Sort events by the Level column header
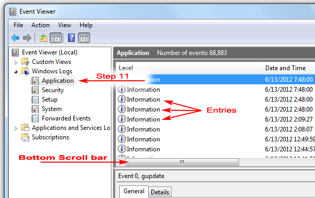 (189, 68)
